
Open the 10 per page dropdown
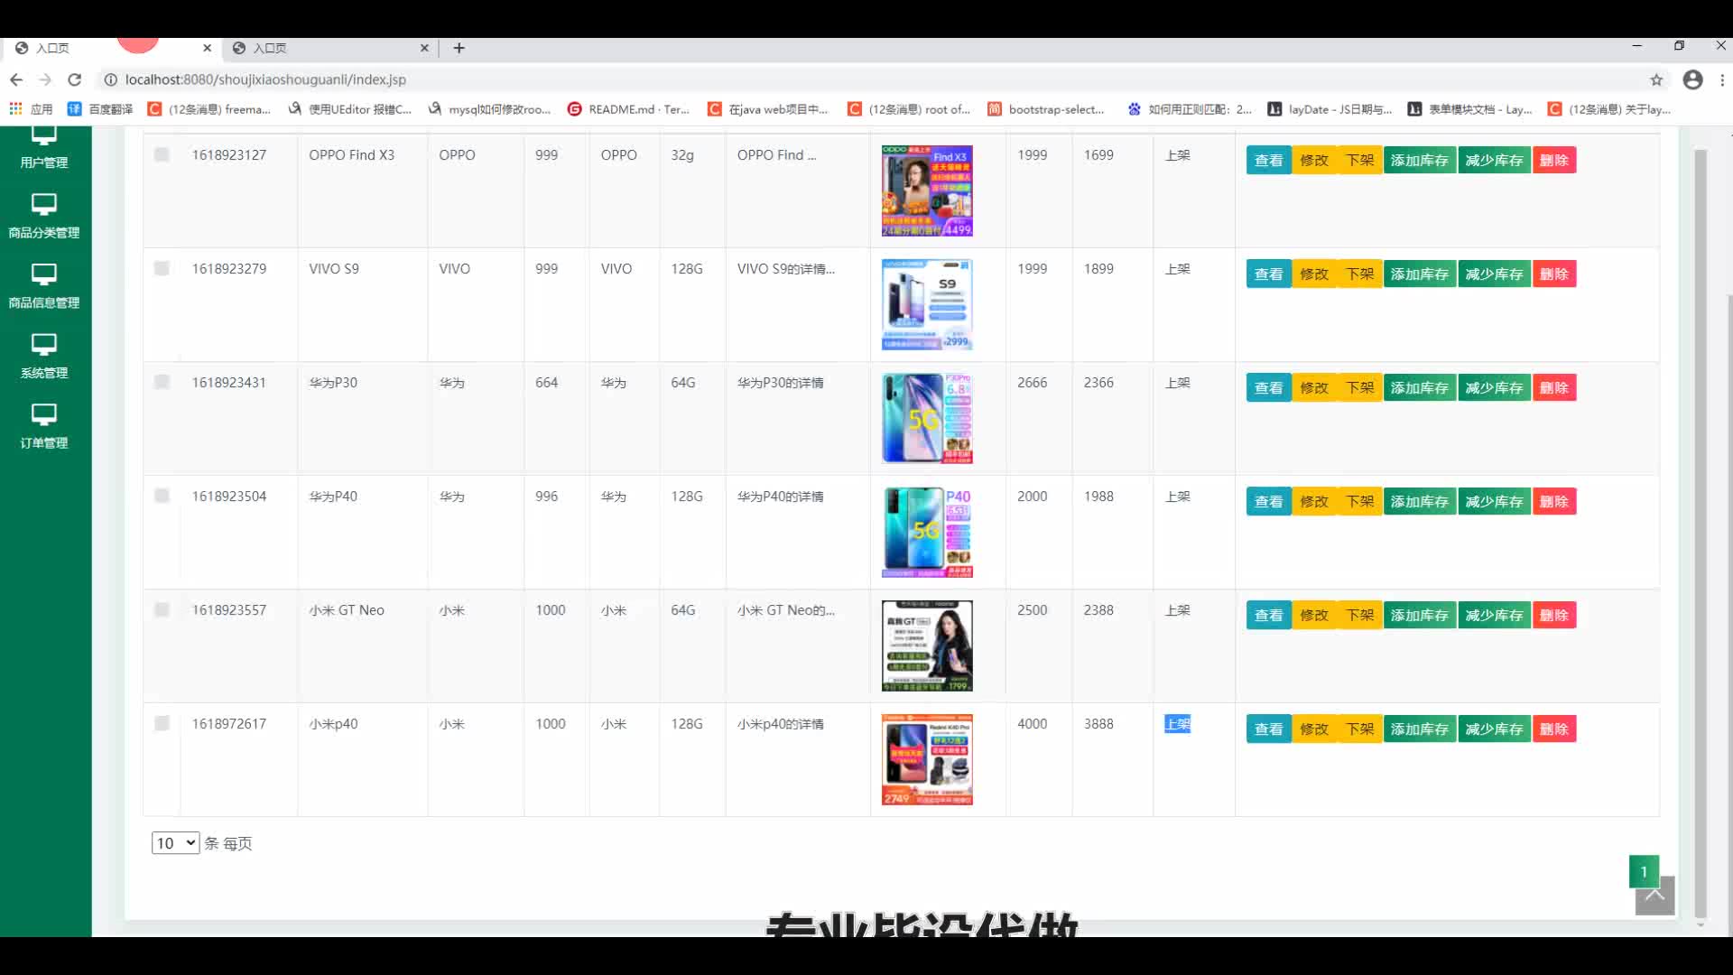175,843
